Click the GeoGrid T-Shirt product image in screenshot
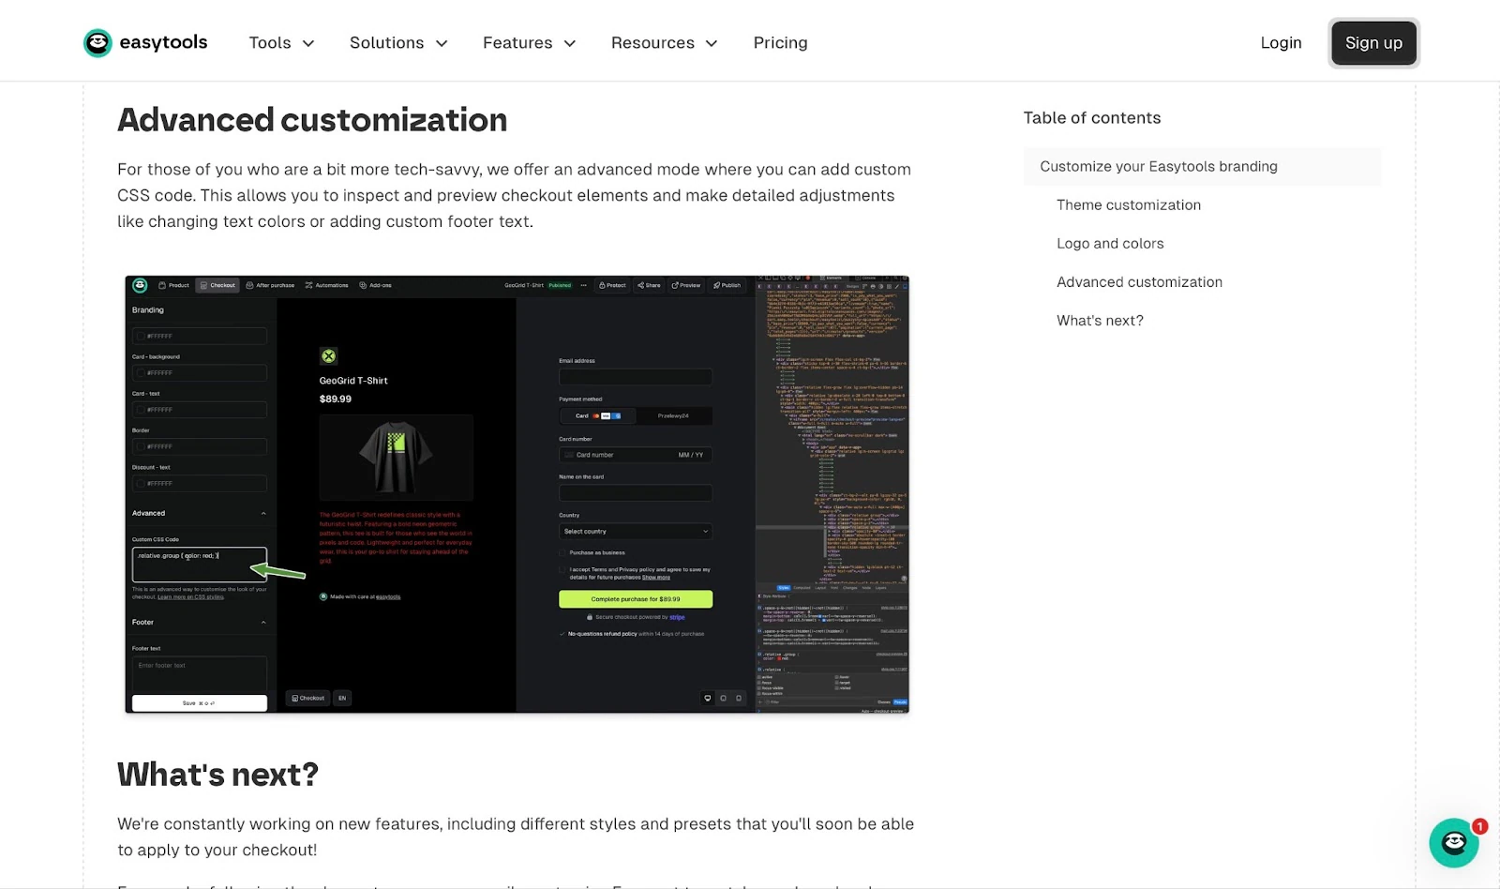 click(x=396, y=457)
